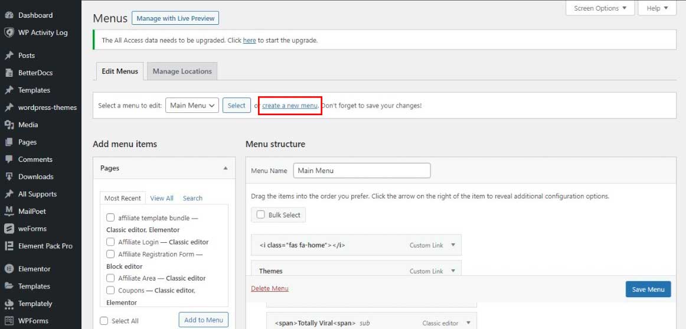
Task: Click pin icon beside Templates under BetterDocs
Action: [x=9, y=90]
